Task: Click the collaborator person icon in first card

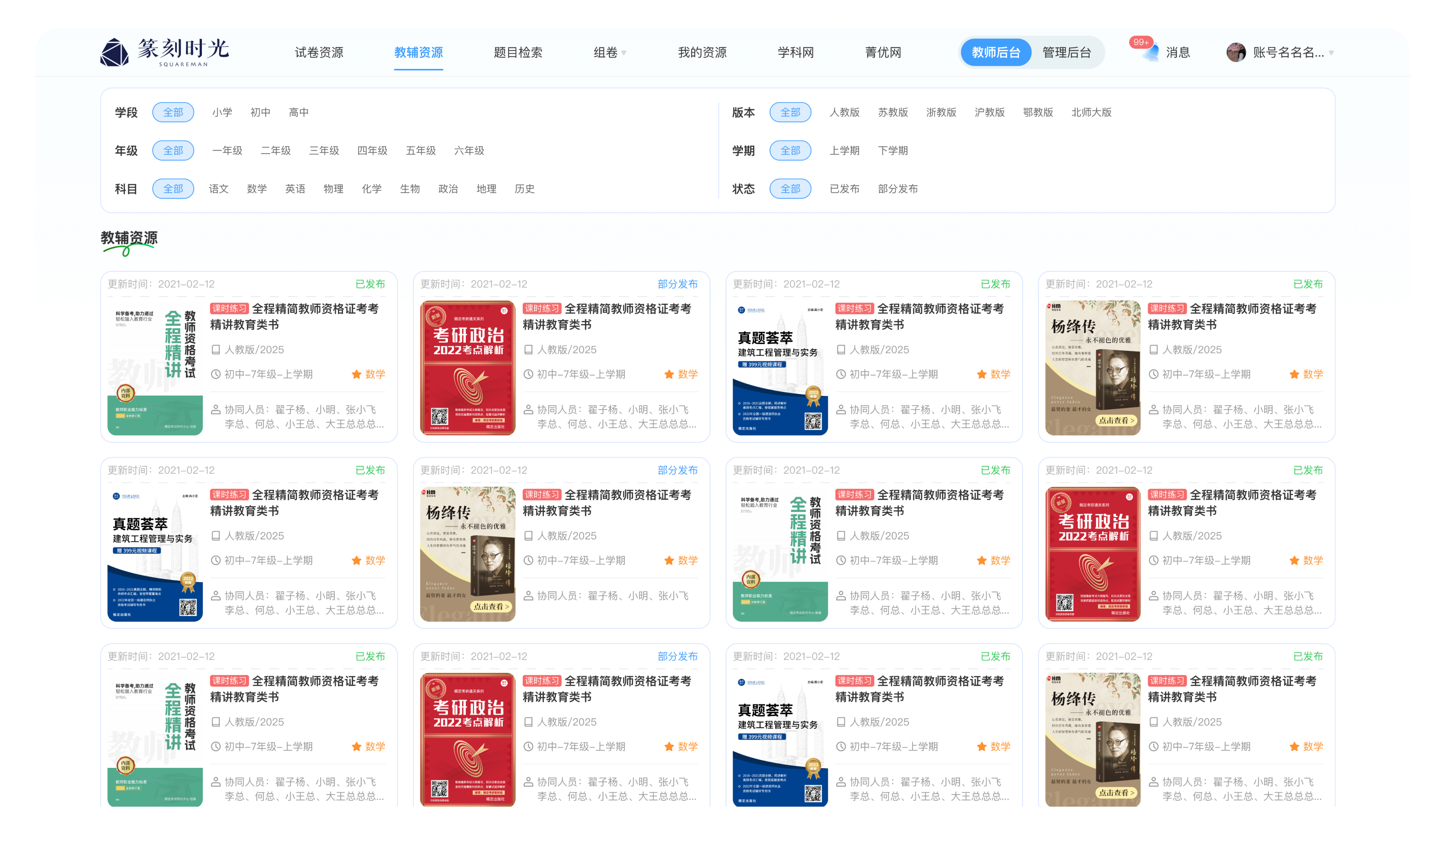Action: point(216,410)
